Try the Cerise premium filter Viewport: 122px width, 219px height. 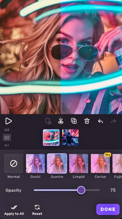point(100,163)
